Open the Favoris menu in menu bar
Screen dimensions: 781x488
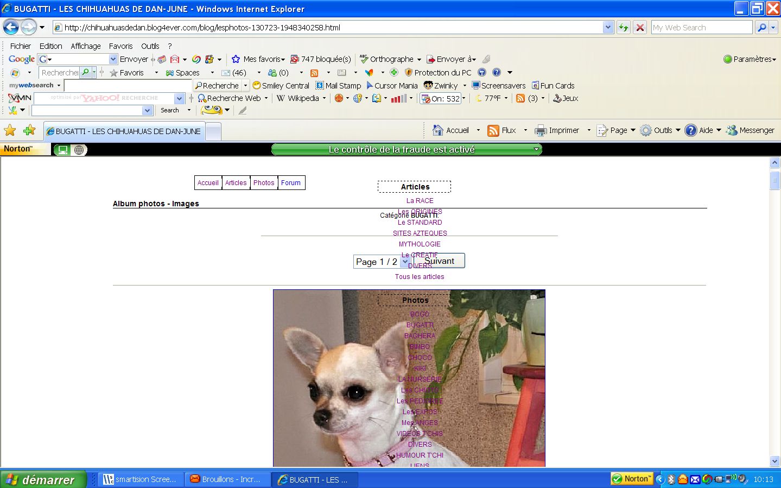(120, 46)
